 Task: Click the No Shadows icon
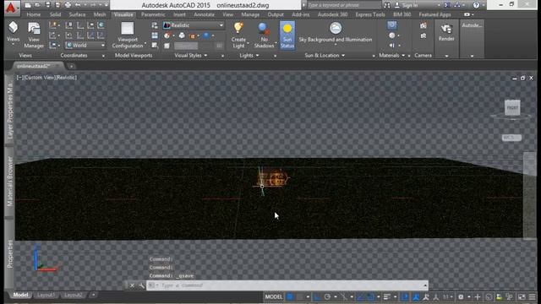264,29
